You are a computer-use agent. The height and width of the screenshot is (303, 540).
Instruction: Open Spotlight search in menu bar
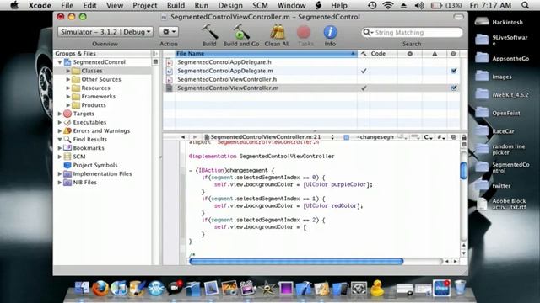(x=525, y=6)
